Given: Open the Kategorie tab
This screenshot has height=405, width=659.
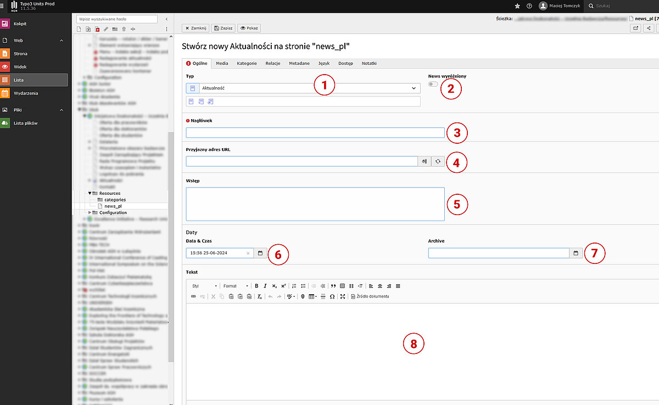Looking at the screenshot, I should pyautogui.click(x=247, y=63).
